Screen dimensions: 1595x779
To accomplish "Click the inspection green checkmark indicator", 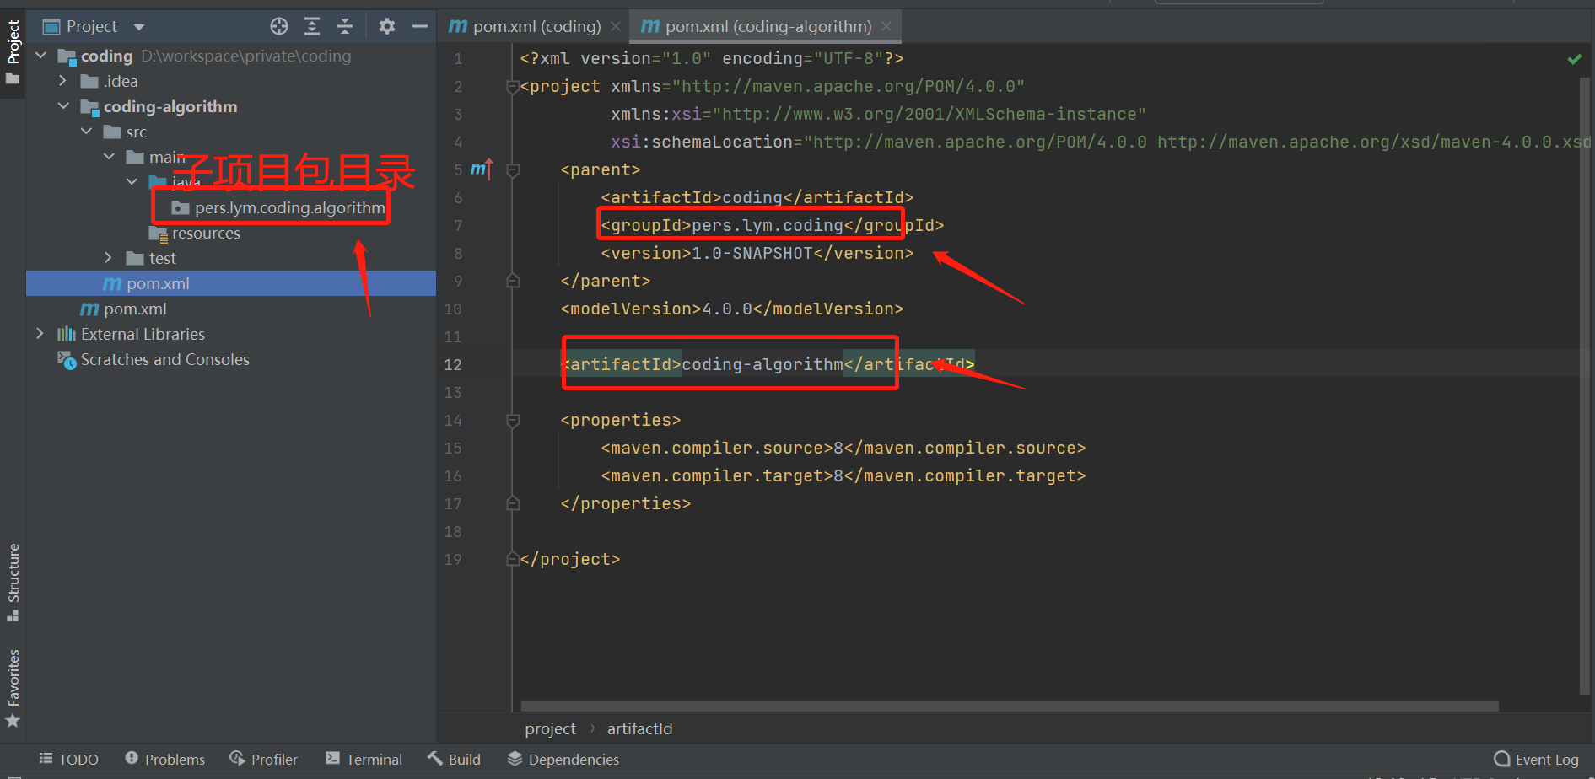I will click(1574, 59).
